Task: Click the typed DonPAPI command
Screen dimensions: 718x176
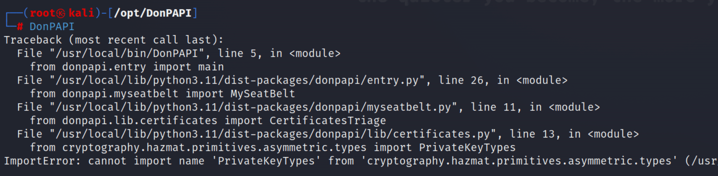Action: (52, 27)
